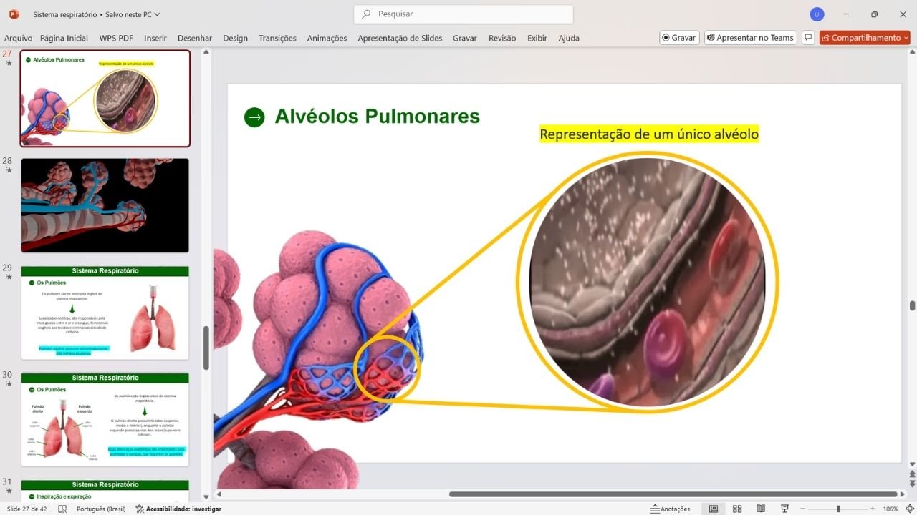This screenshot has width=917, height=515.
Task: Switch to the Página Inicial tab
Action: pos(64,39)
